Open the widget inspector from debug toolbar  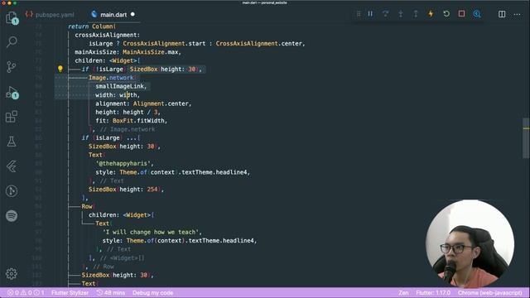point(477,14)
